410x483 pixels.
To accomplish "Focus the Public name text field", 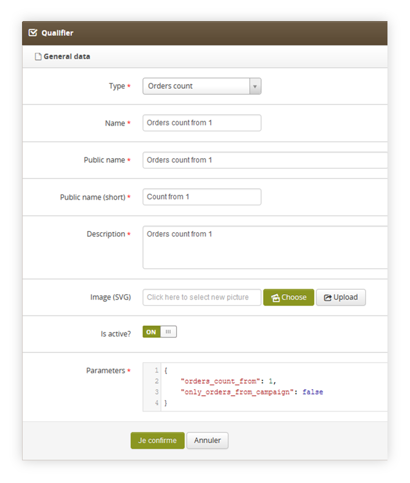I will click(265, 160).
